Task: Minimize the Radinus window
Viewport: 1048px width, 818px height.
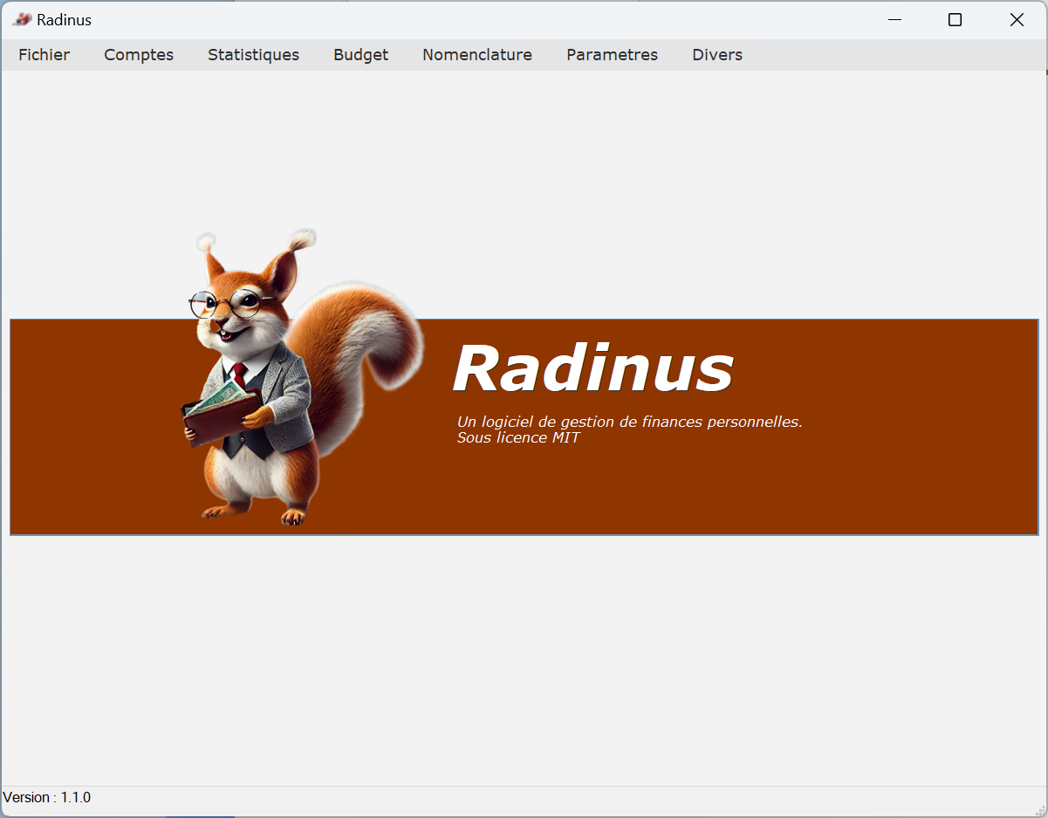Action: click(x=894, y=19)
